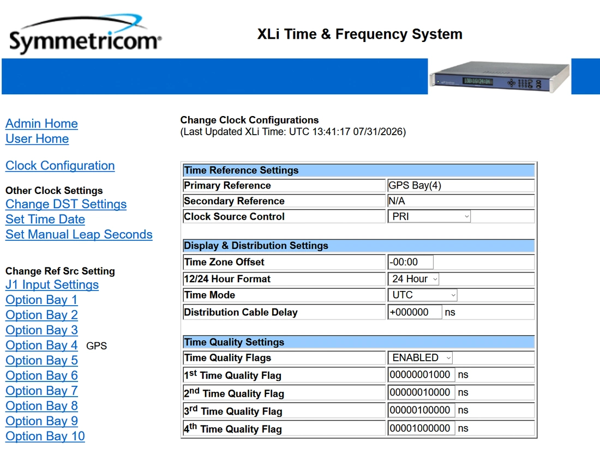
Task: Click the 2nd Time Quality Flag field
Action: coord(422,392)
